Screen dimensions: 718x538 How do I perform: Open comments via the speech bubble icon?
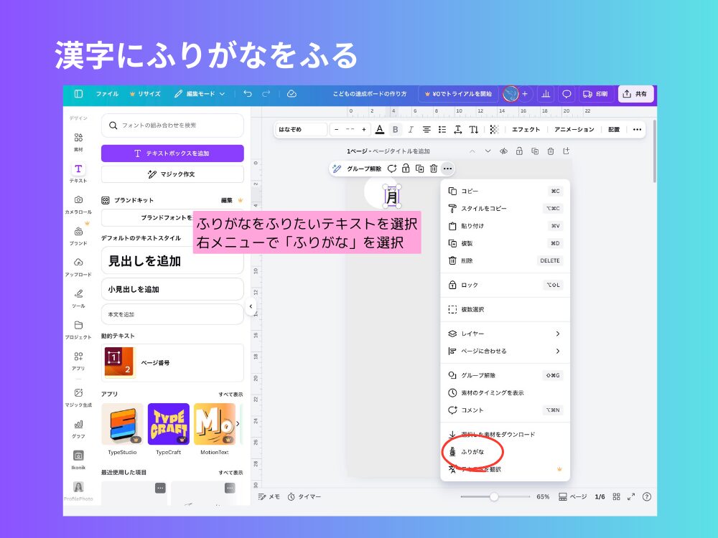pyautogui.click(x=567, y=94)
